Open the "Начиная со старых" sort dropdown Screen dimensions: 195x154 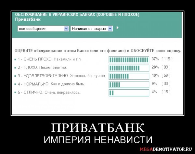click(92, 29)
